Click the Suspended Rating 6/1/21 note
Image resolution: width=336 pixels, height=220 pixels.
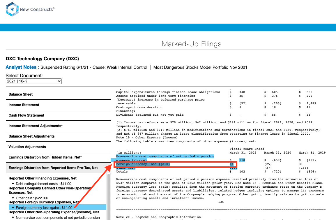(94, 67)
